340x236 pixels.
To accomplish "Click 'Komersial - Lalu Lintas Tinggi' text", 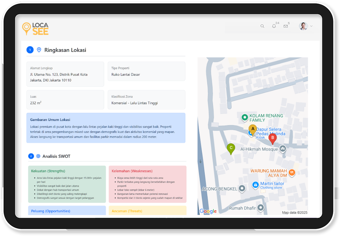I will 135,103.
